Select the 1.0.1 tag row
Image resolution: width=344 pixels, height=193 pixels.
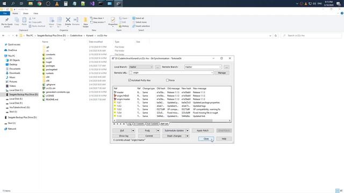pos(171,102)
